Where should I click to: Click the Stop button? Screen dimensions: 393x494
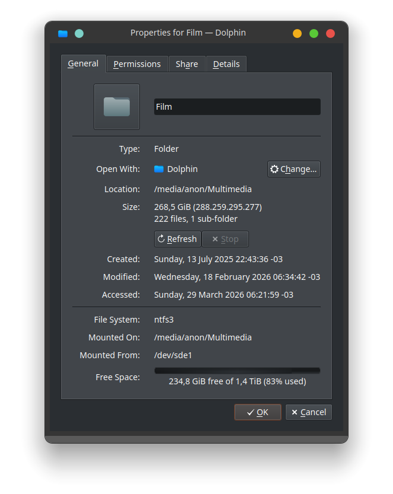click(225, 239)
